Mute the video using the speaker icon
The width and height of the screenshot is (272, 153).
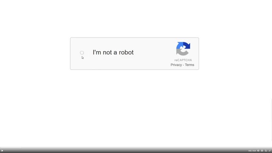pos(258,151)
